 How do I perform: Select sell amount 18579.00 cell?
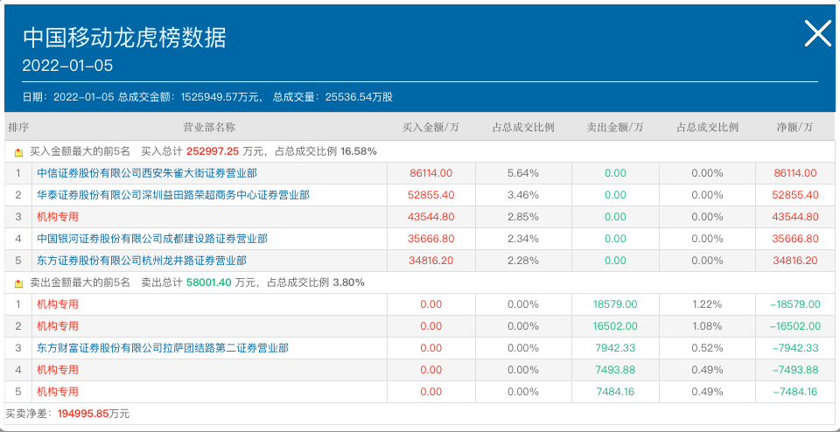coord(615,304)
